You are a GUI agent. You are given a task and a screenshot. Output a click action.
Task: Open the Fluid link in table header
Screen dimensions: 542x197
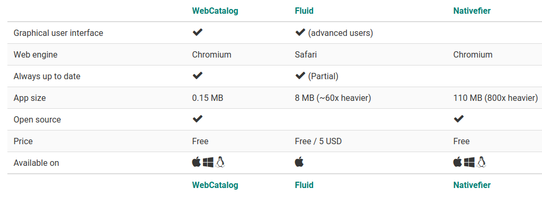click(x=304, y=11)
